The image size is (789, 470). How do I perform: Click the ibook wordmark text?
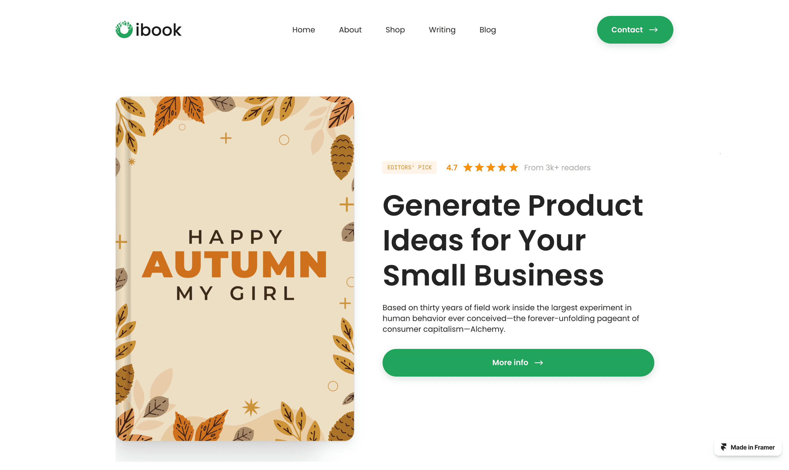click(158, 30)
